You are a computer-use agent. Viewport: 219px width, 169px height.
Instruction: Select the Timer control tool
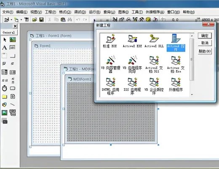[x=5, y=88]
